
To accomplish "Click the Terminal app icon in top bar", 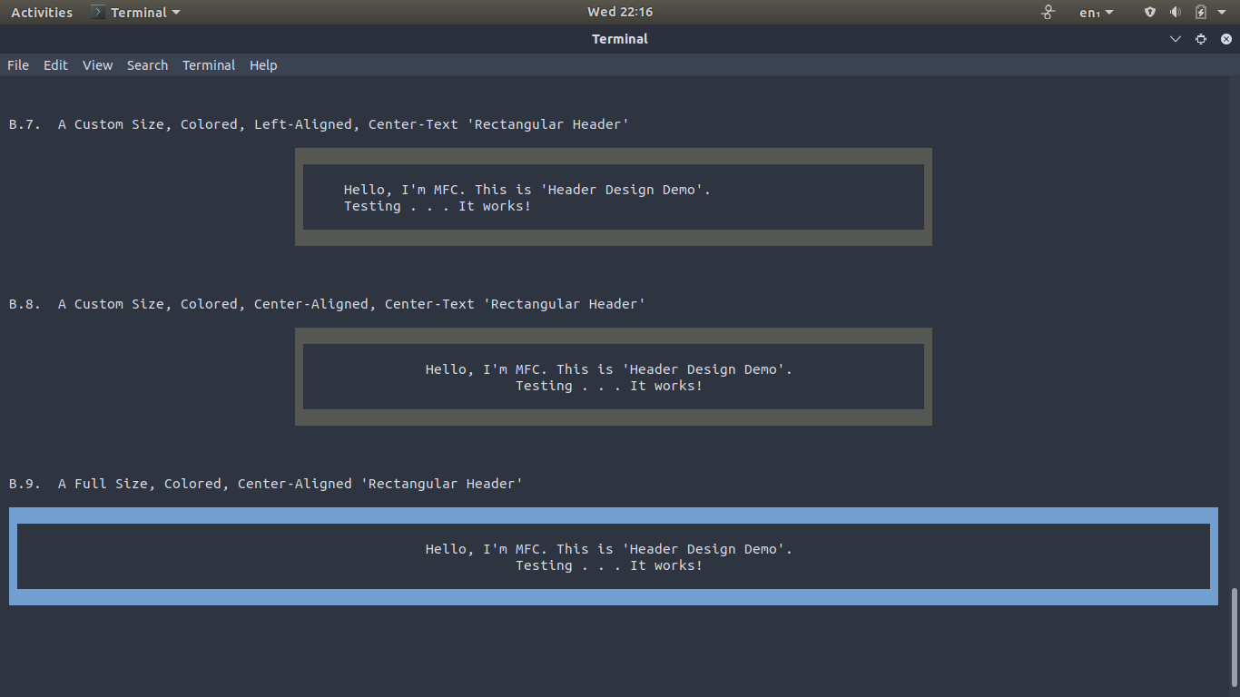I will tap(96, 12).
